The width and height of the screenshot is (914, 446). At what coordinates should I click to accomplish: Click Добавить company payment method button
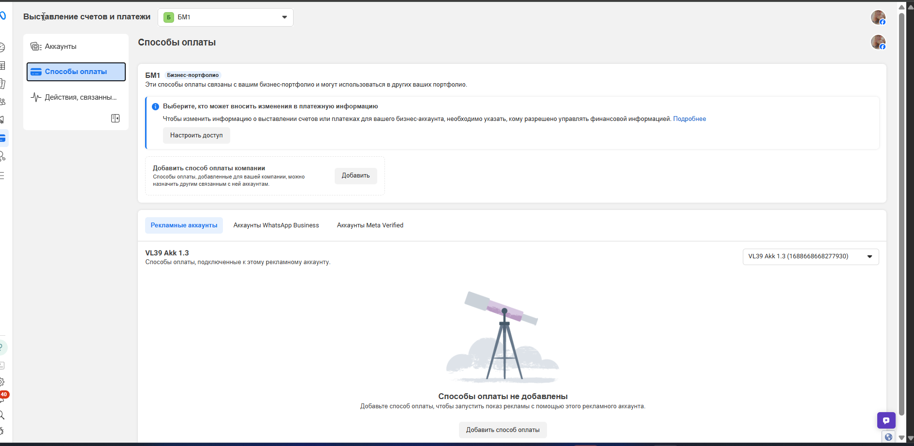click(x=356, y=176)
